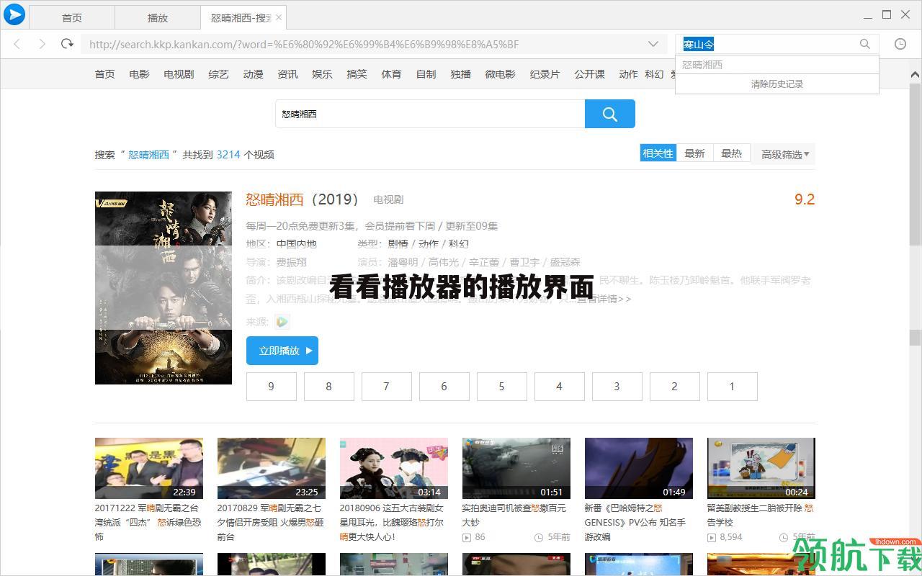This screenshot has width=922, height=576.
Task: Click the blue search magnifier button
Action: pos(610,114)
